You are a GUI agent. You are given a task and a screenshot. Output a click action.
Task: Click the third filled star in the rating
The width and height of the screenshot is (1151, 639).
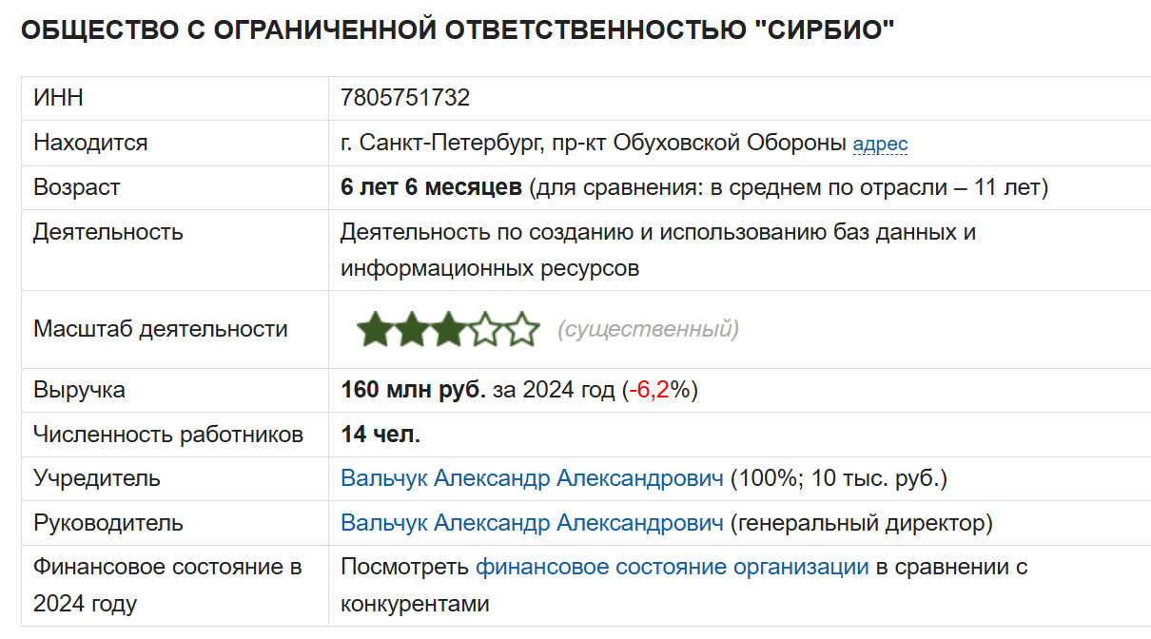[448, 330]
